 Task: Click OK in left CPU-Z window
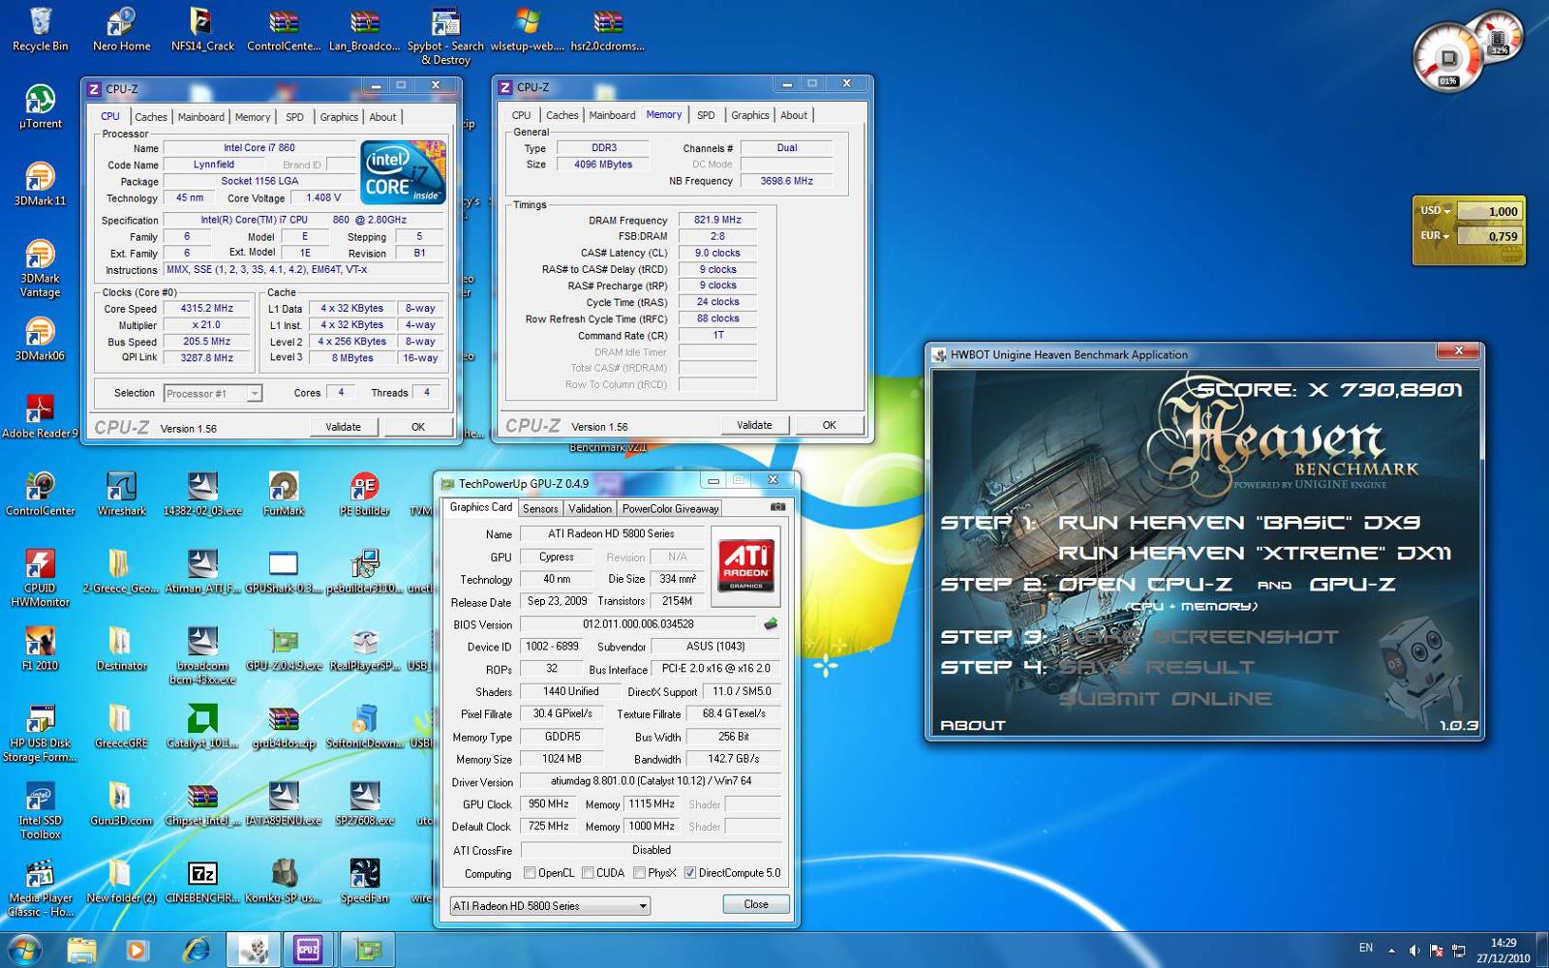point(418,427)
